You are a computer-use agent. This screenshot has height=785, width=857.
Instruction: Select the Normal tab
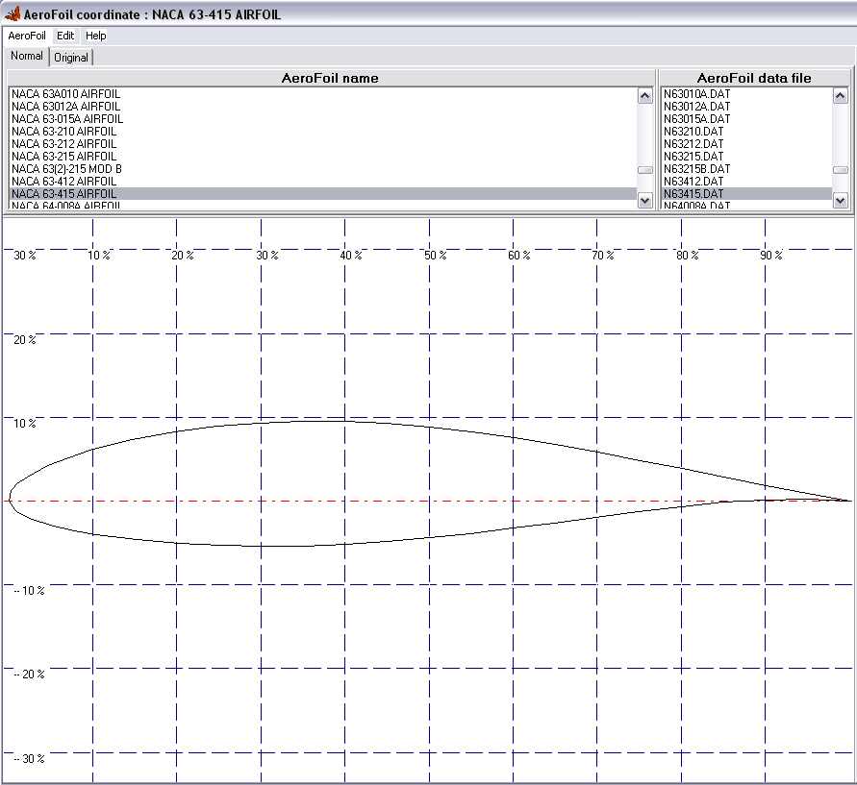[x=27, y=56]
